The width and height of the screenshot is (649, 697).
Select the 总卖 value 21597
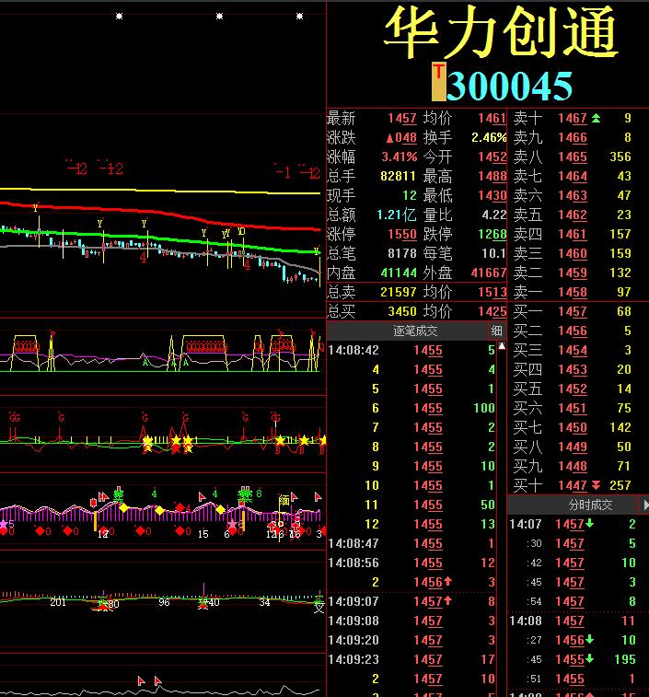click(x=399, y=292)
